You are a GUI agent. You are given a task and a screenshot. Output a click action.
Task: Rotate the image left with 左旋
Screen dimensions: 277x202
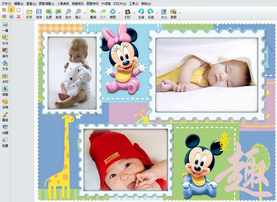[141, 14]
